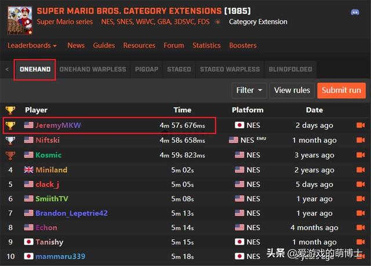Click the Platform column header

(248, 110)
